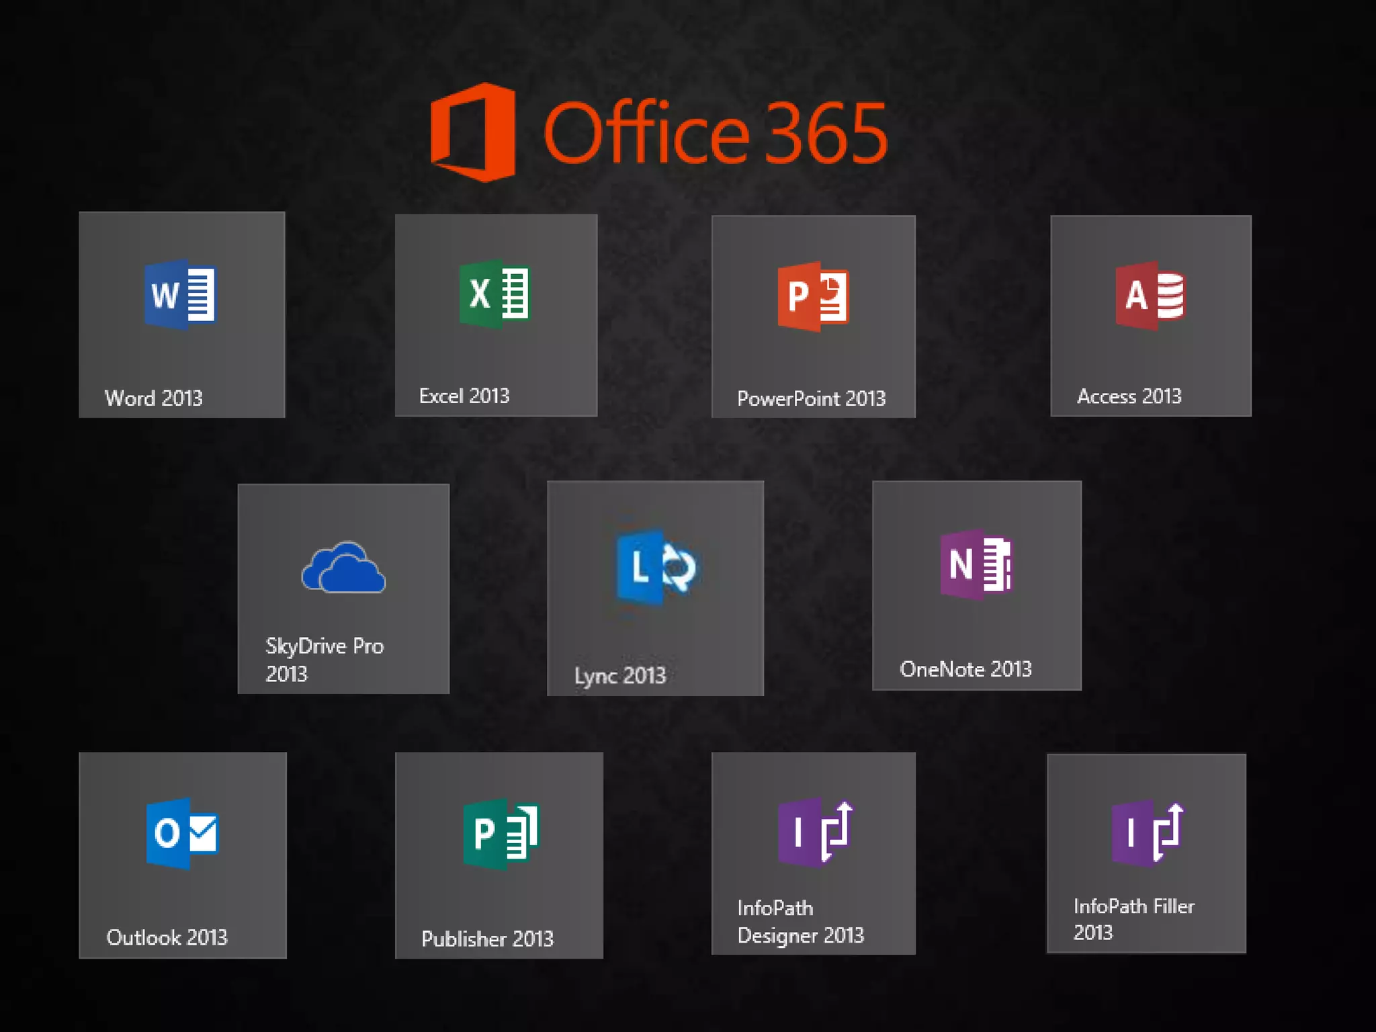
Task: Select the "Excel 2013" tile label
Action: [x=464, y=396]
